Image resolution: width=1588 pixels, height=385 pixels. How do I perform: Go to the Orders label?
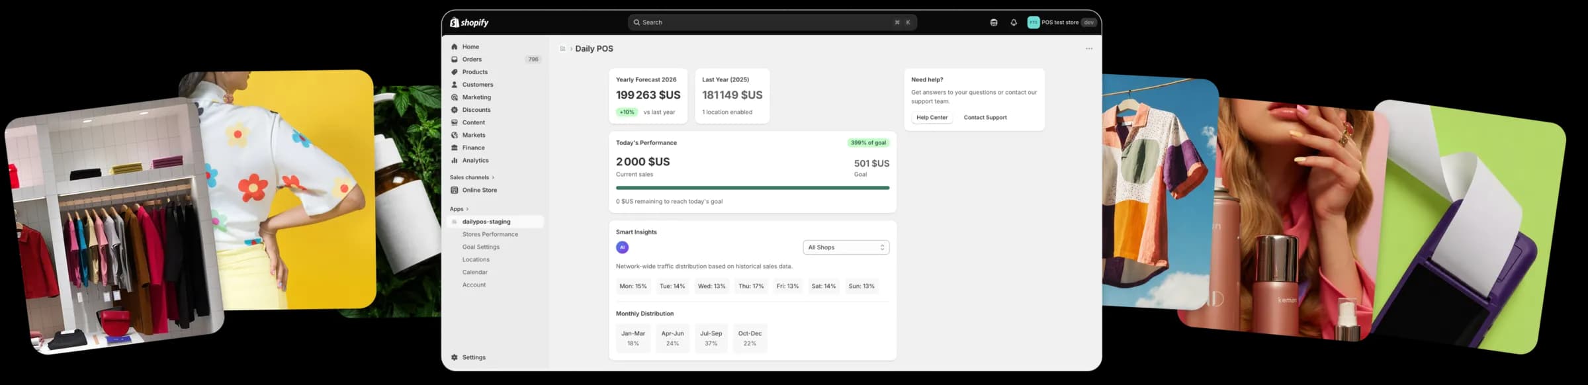coord(472,60)
